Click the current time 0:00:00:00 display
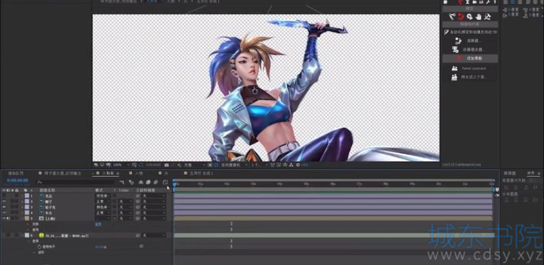Viewport: 544px width, 265px height. [x=18, y=181]
